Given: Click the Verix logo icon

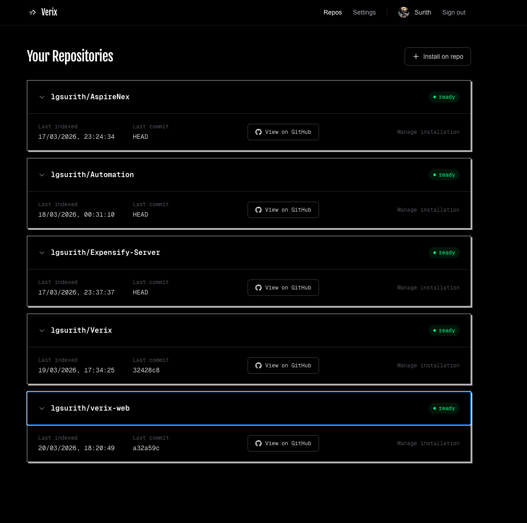Looking at the screenshot, I should click(x=32, y=12).
